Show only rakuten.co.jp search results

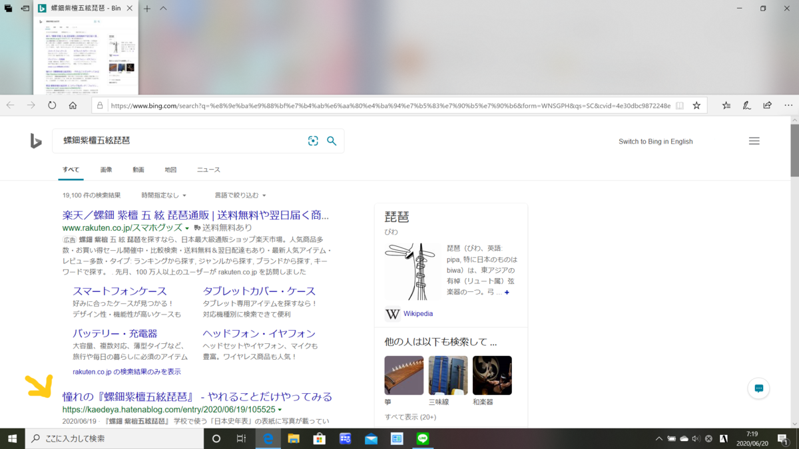pos(127,372)
